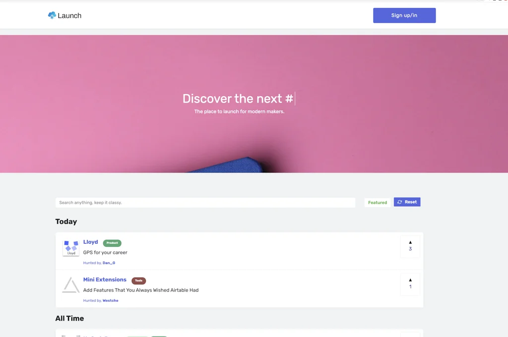
Task: Select the Product tag beside Lloyd
Action: click(x=112, y=243)
